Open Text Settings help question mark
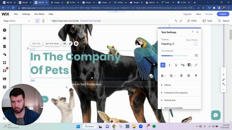The width and height of the screenshot is (232, 130). tap(192, 32)
